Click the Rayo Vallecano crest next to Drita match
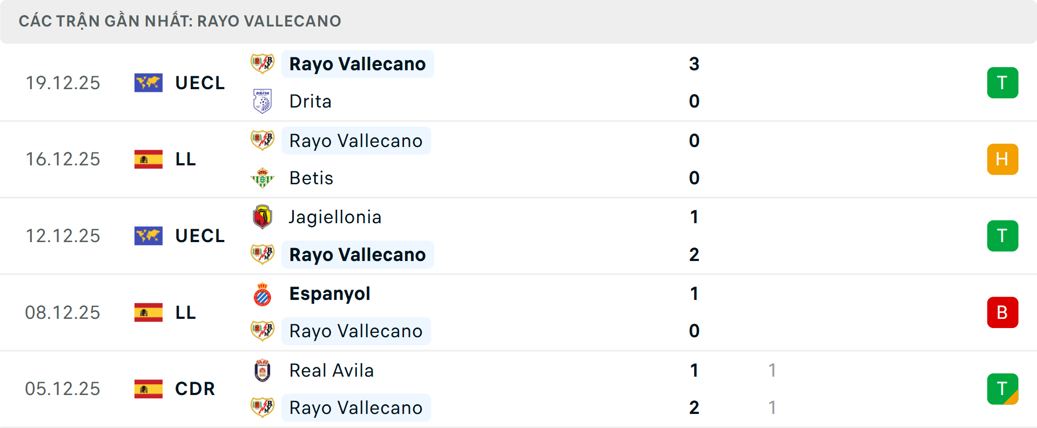Screen dimensions: 1037x428 pos(263,64)
